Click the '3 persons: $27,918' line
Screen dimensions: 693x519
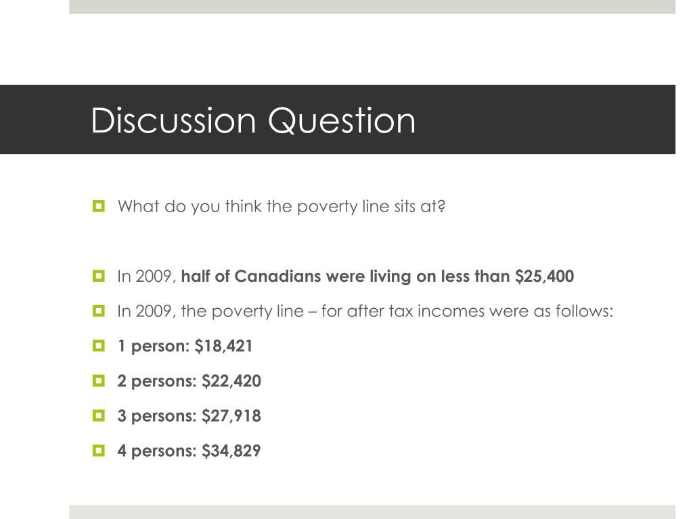(189, 416)
